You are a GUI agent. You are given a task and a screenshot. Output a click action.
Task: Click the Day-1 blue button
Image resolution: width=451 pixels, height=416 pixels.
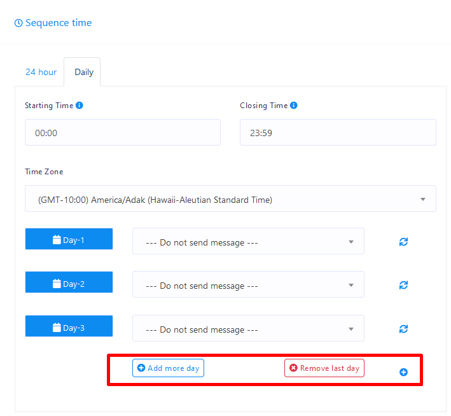pyautogui.click(x=69, y=240)
